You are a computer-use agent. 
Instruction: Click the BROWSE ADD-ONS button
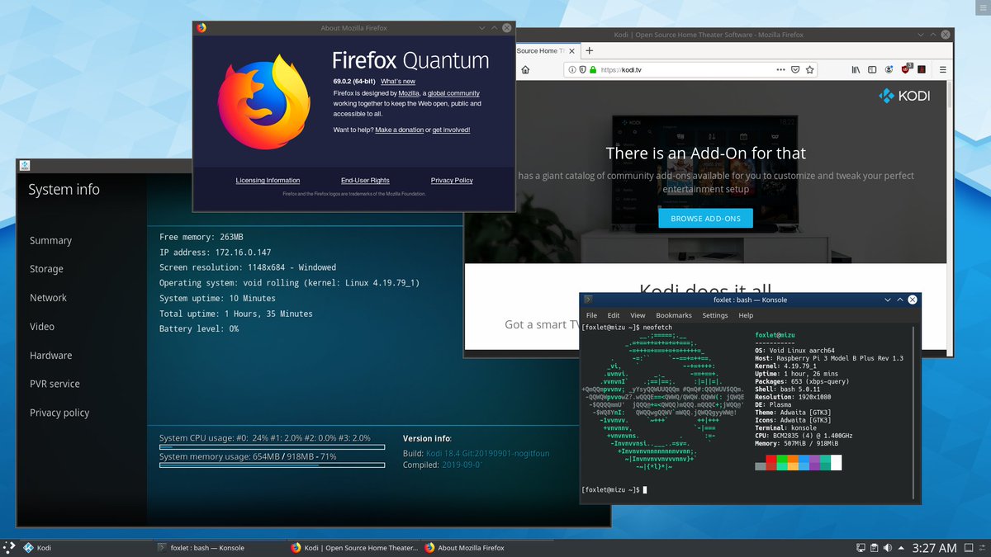coord(705,219)
